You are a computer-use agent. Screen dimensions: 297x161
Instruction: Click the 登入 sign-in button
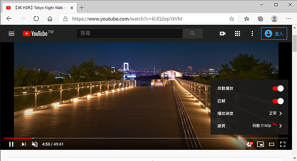[x=274, y=33]
